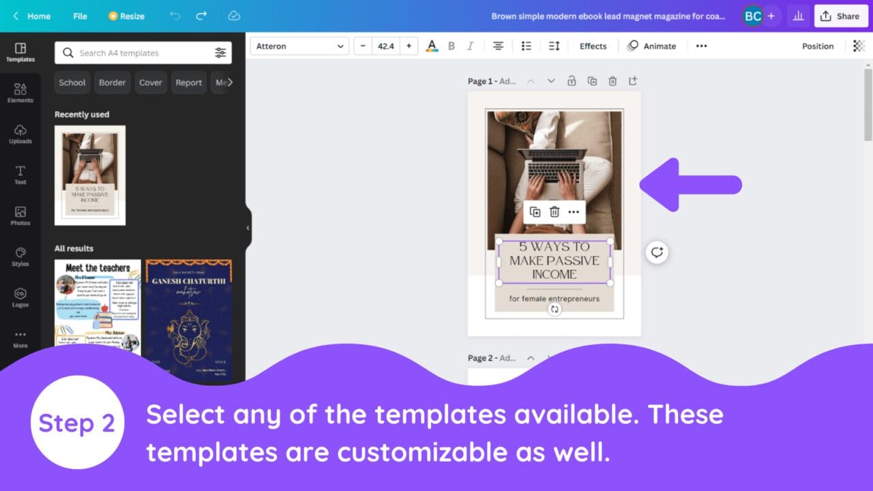873x491 pixels.
Task: Lock Page 1
Action: 572,80
